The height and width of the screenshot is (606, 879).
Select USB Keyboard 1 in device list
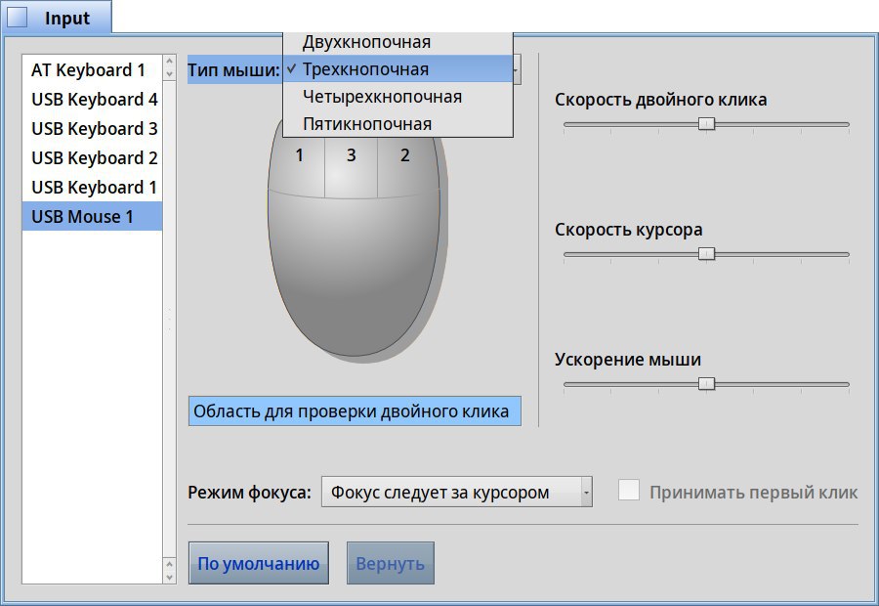[92, 187]
